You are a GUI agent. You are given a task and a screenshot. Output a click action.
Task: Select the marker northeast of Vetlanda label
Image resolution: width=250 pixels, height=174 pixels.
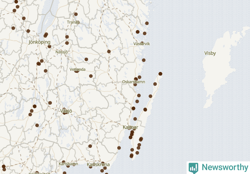[x=86, y=59]
